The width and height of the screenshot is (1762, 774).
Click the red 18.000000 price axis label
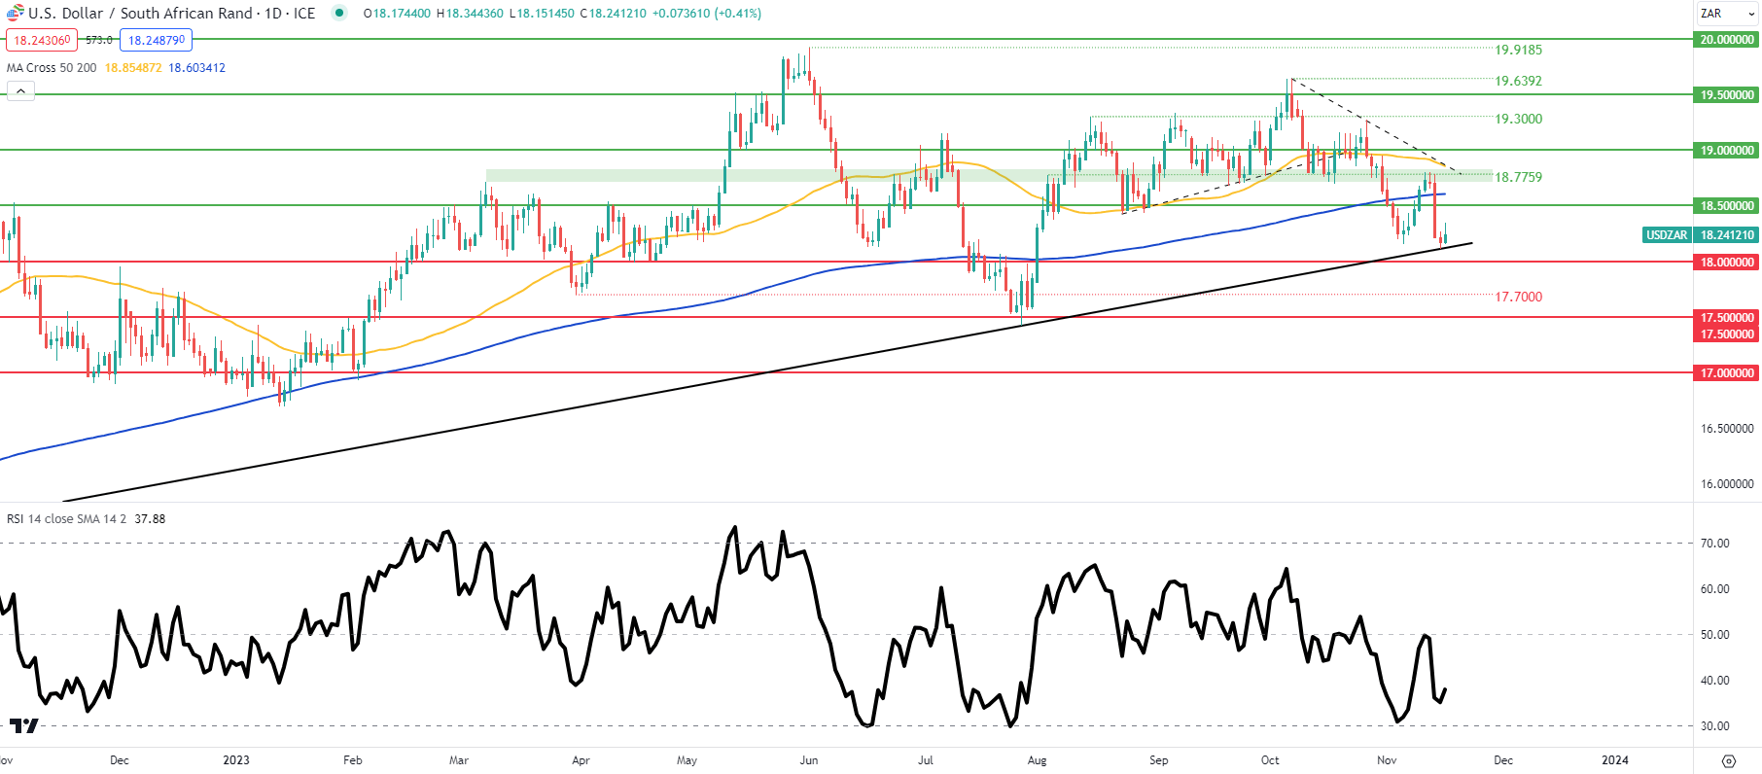[1727, 263]
